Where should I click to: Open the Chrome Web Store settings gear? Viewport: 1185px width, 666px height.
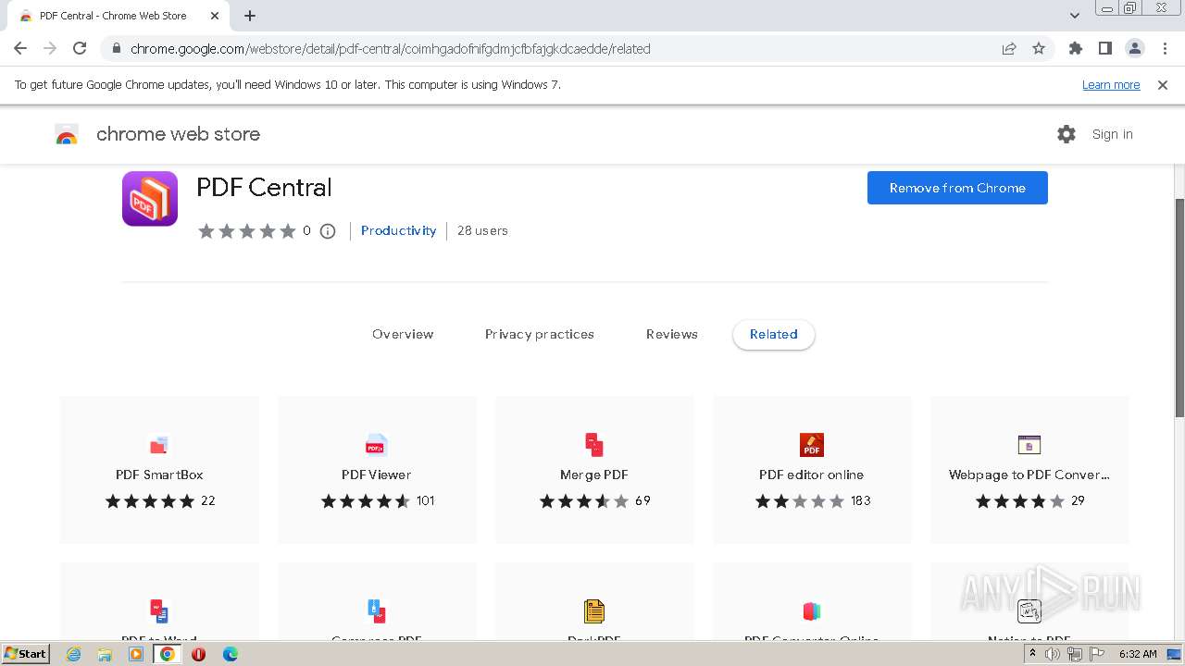click(1066, 134)
